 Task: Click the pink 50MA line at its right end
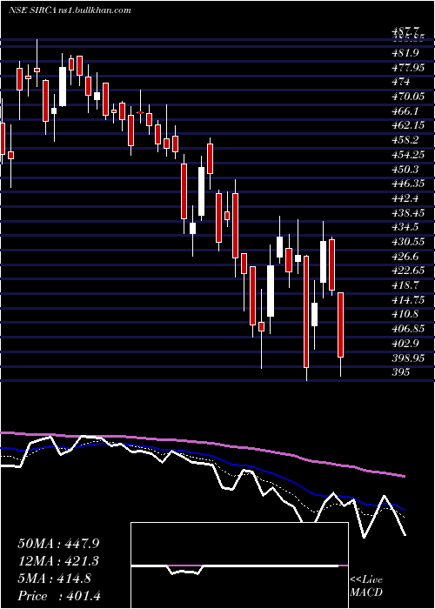[x=404, y=476]
